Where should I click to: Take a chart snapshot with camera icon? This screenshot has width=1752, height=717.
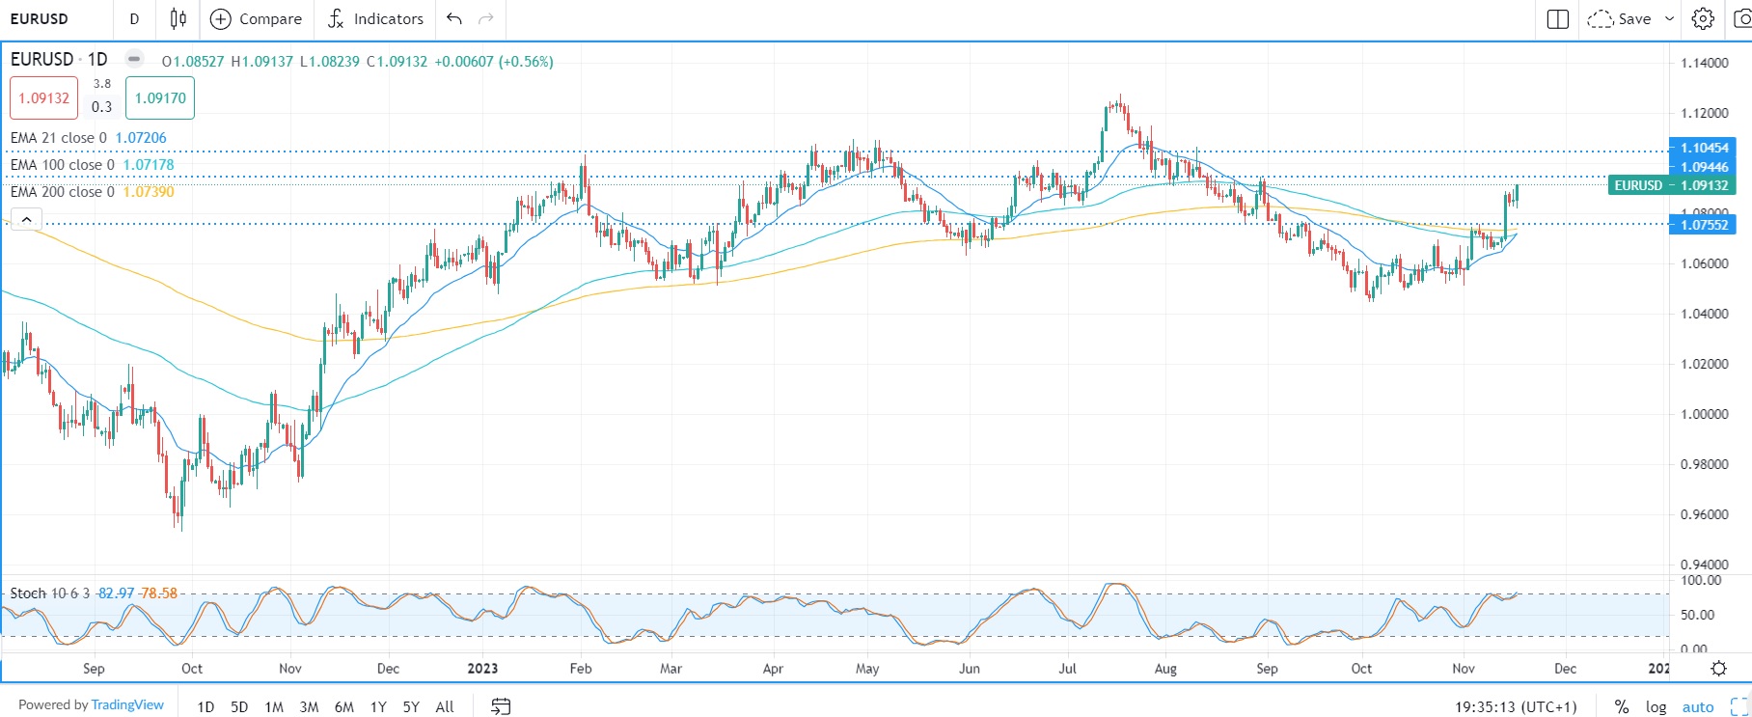(x=1742, y=18)
